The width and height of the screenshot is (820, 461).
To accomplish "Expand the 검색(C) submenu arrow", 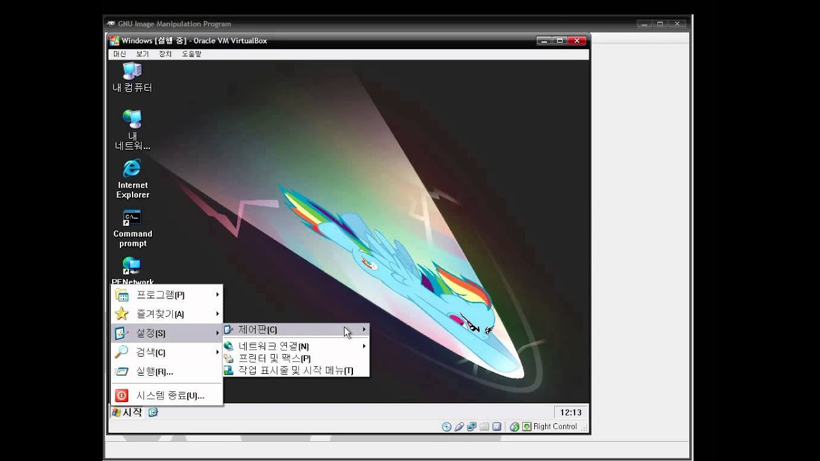I will (218, 352).
